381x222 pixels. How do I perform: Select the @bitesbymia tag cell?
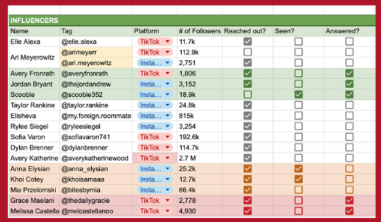pyautogui.click(x=96, y=190)
